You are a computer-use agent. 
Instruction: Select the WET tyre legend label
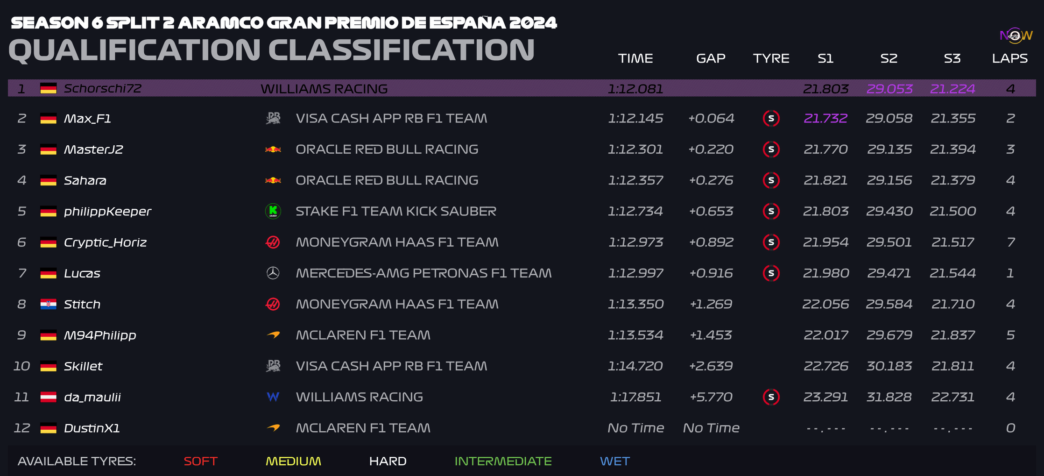pos(615,462)
